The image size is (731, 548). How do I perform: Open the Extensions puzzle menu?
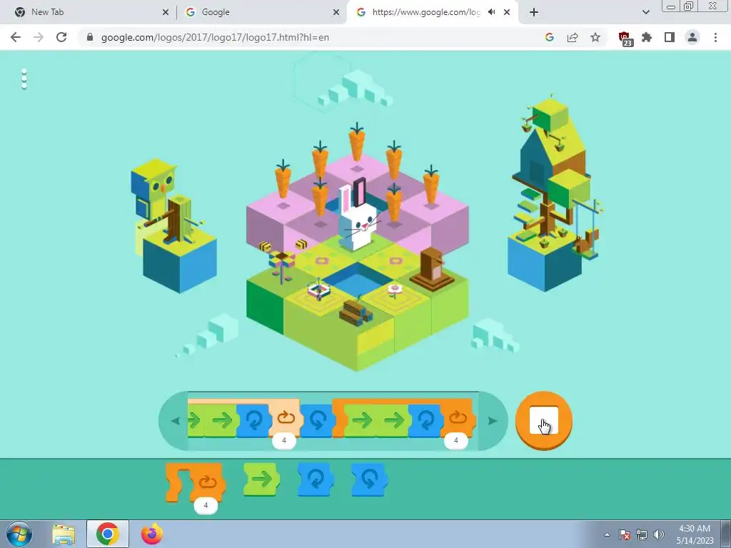point(647,37)
